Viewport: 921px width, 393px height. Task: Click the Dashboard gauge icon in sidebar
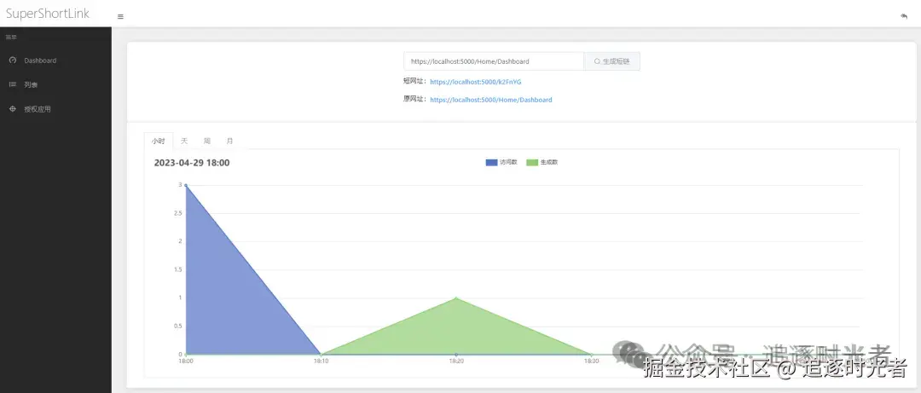pyautogui.click(x=12, y=61)
